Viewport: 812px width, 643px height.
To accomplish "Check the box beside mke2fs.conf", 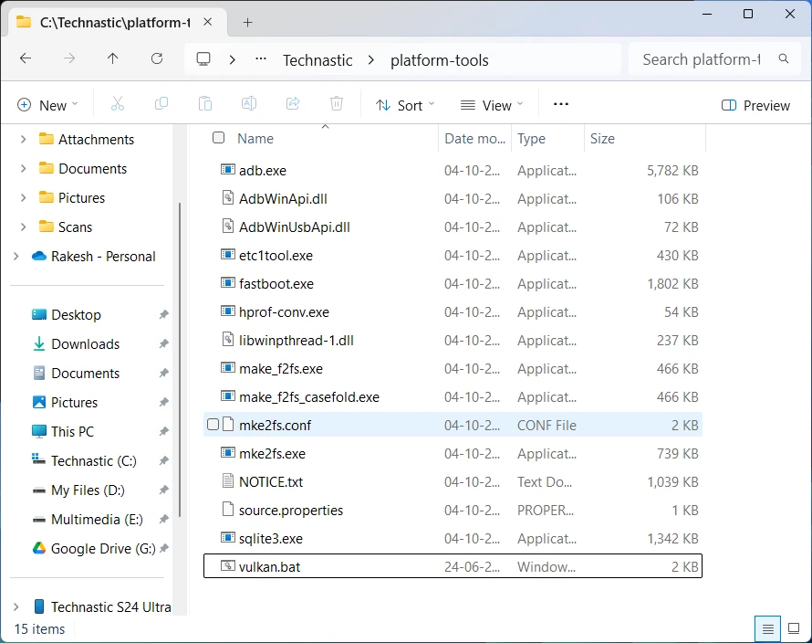I will (213, 424).
